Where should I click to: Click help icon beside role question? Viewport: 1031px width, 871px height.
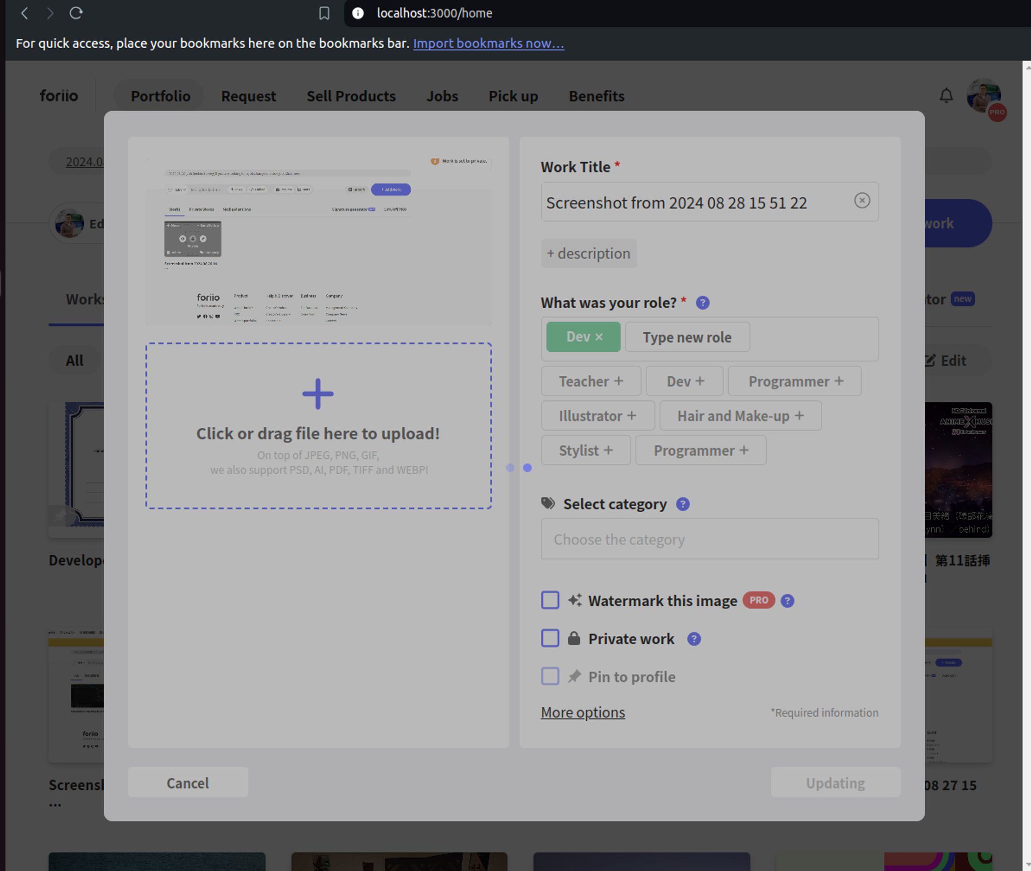click(702, 303)
